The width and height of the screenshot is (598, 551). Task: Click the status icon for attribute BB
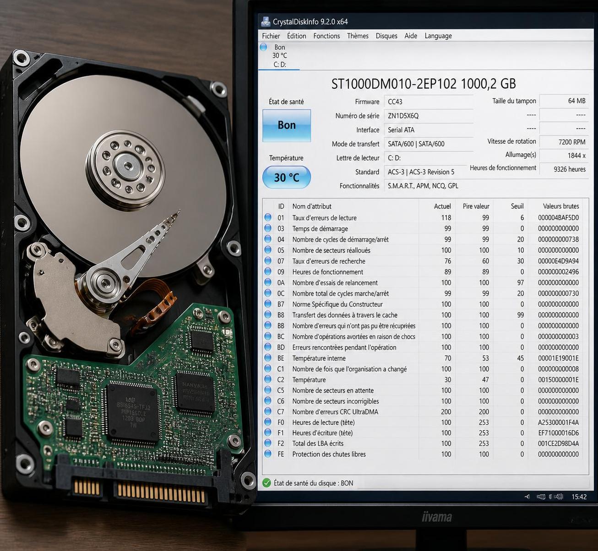pos(268,325)
